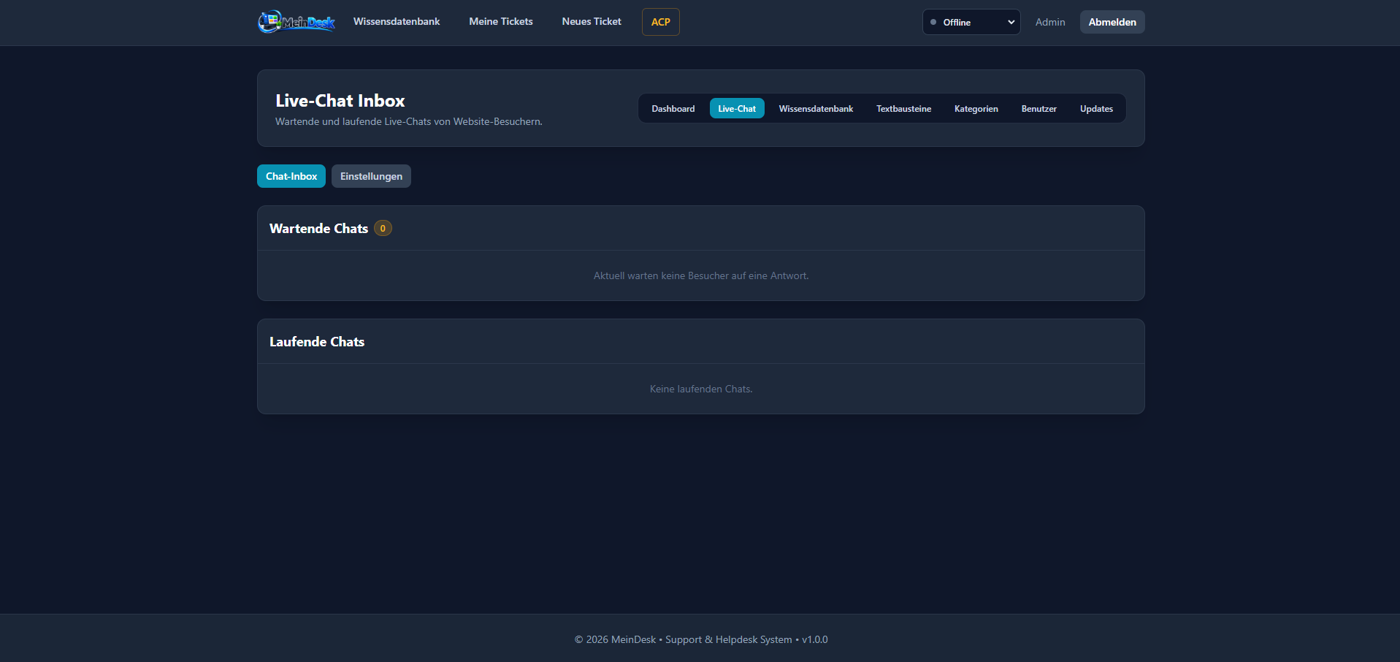Select the Chat-Inbox button
Viewport: 1400px width, 662px height.
[291, 176]
